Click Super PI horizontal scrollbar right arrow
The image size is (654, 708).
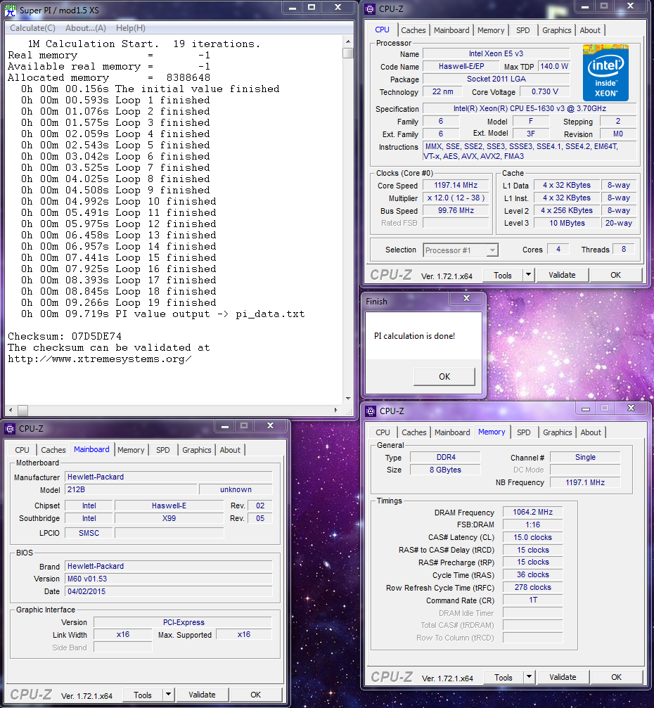(x=335, y=411)
